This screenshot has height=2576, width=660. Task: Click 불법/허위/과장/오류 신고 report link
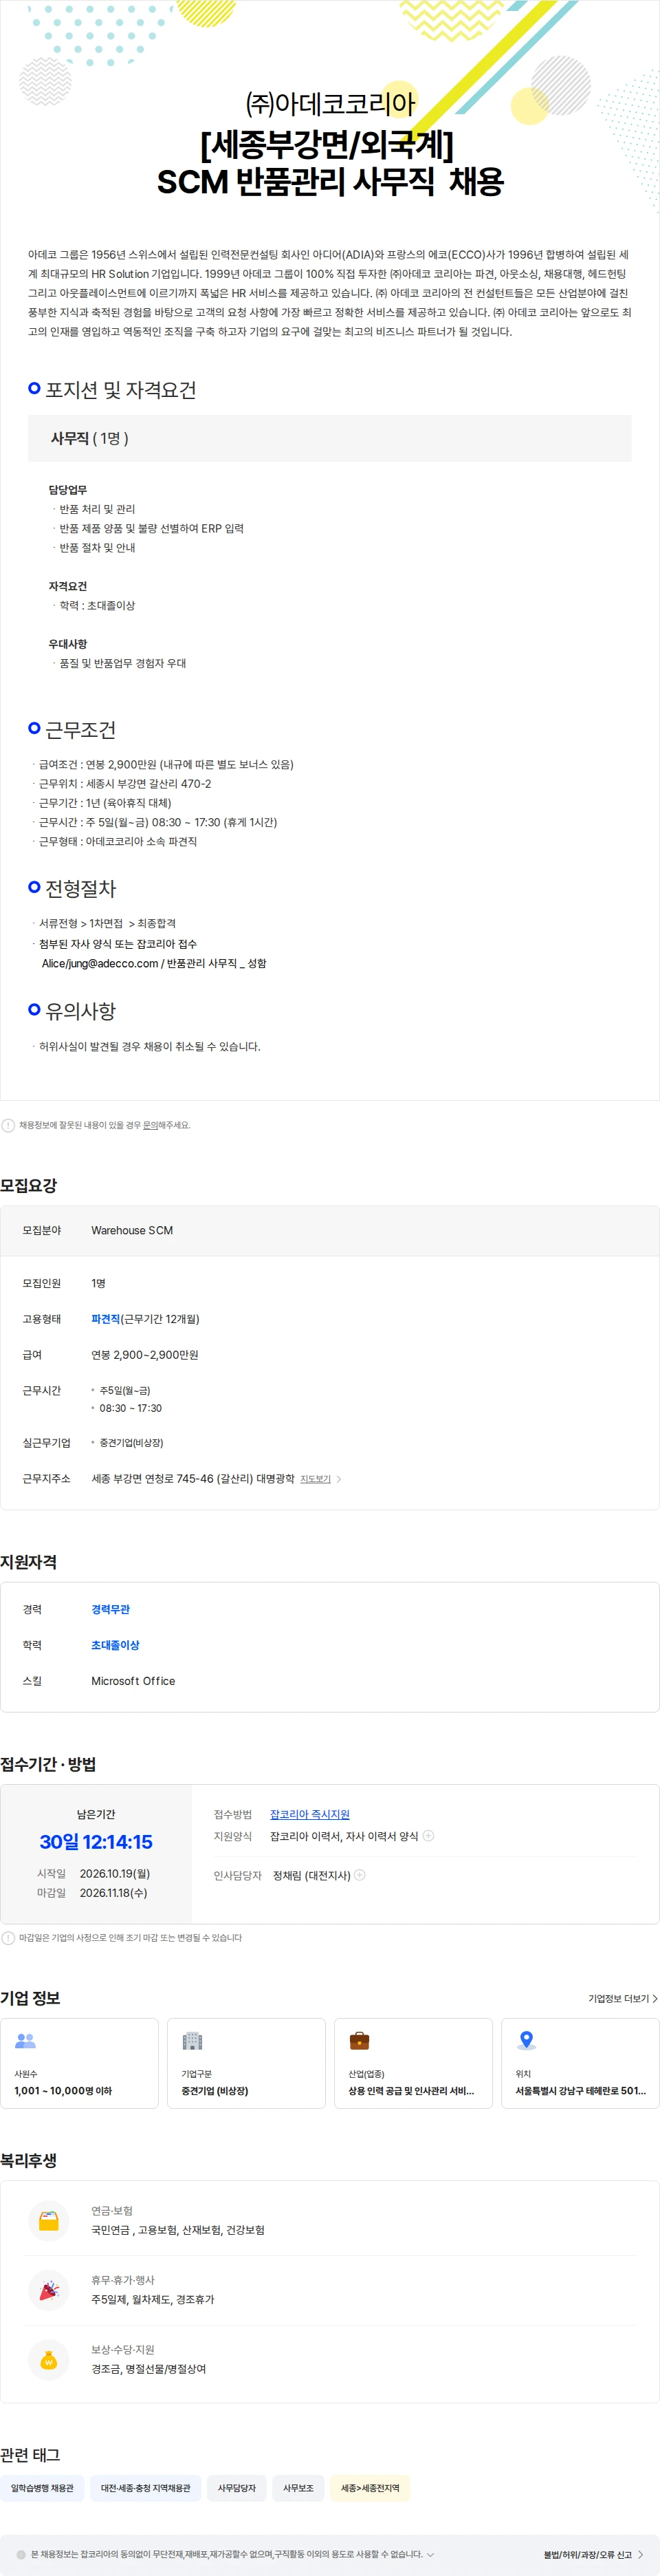click(588, 2554)
